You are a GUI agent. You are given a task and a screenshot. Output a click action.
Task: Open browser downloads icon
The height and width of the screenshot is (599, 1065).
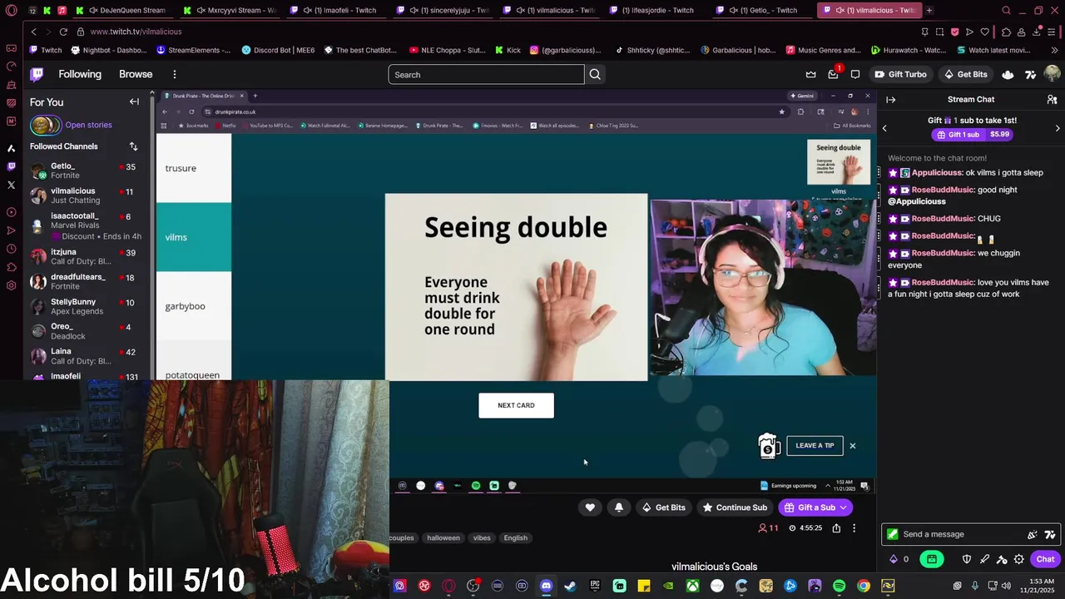point(1037,32)
